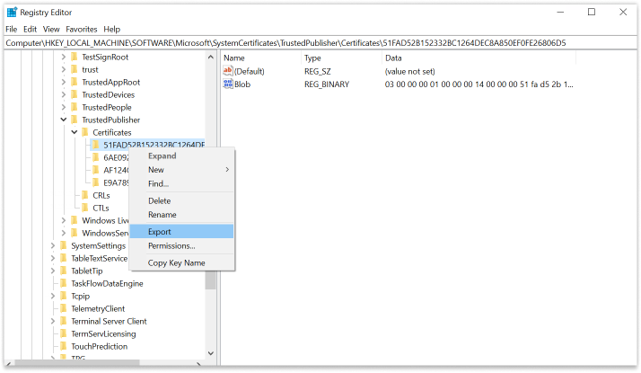Choose Delete in the context menu
641x373 pixels.
(x=181, y=200)
